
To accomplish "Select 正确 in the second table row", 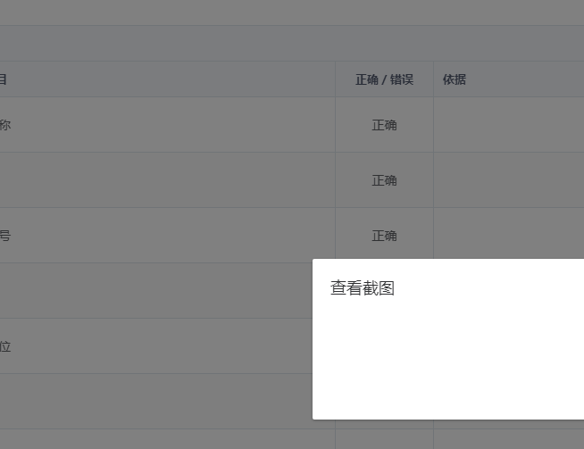I will (x=384, y=180).
